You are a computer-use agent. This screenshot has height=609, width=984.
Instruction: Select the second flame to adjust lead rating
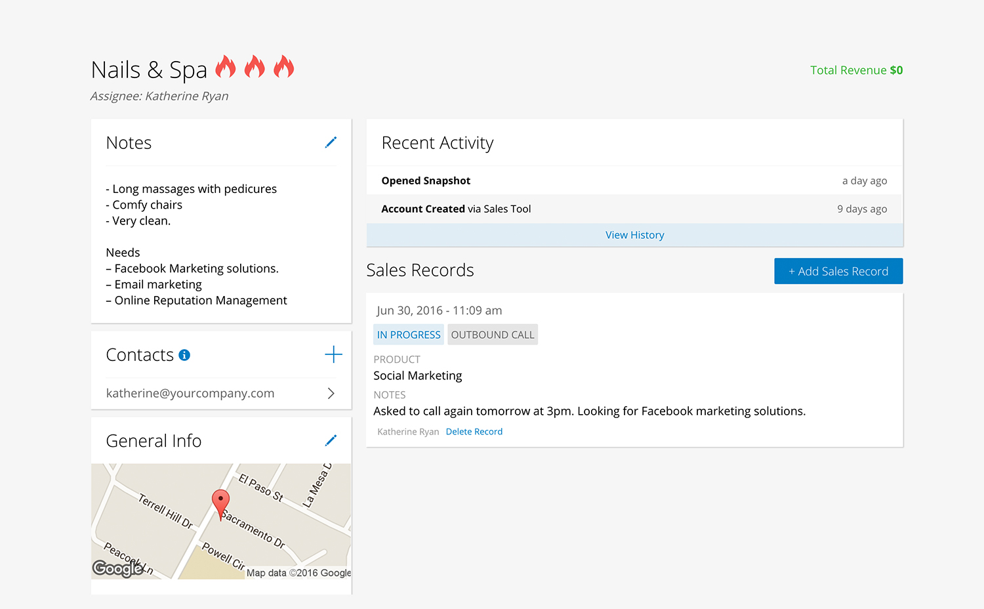click(x=255, y=66)
